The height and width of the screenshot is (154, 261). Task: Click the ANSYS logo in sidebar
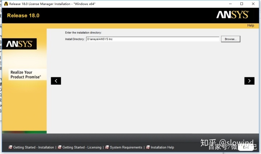[19, 44]
